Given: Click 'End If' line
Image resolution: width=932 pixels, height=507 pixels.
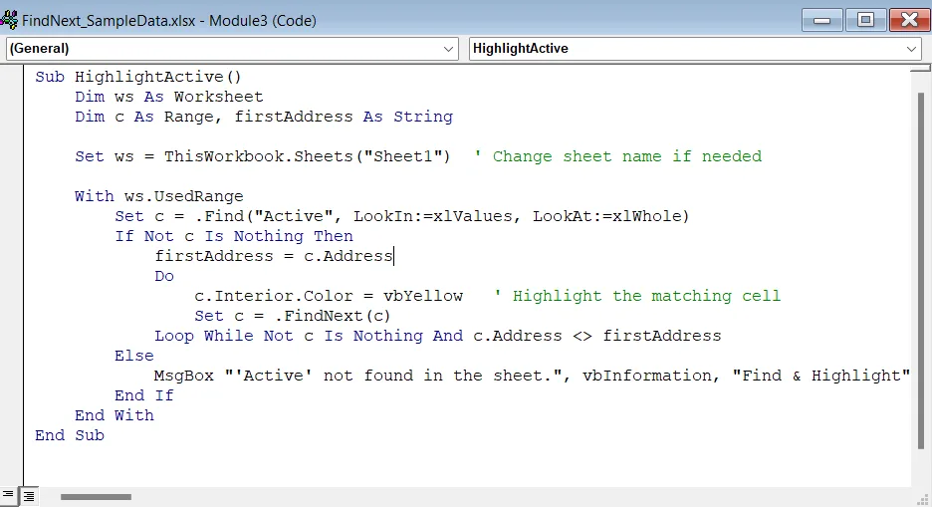Looking at the screenshot, I should (143, 395).
